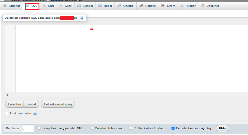The image size is (248, 135).
Task: Click the Get auto-saved query button
Action: coord(58,104)
